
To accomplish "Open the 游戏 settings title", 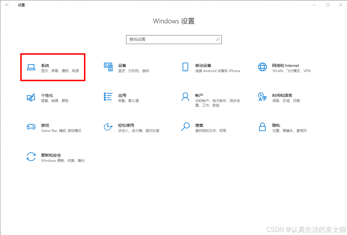I will [x=45, y=125].
